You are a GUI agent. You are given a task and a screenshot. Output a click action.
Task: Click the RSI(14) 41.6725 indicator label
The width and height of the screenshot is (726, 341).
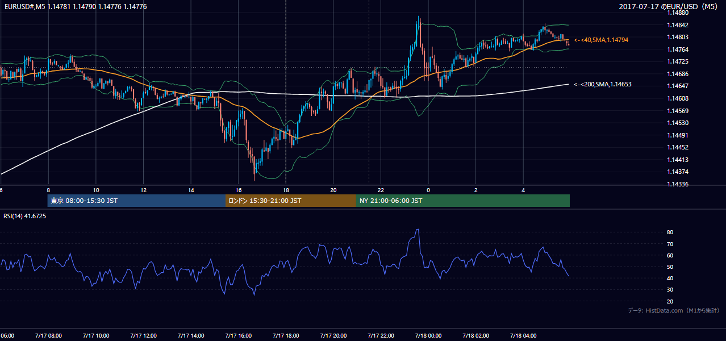[25, 216]
